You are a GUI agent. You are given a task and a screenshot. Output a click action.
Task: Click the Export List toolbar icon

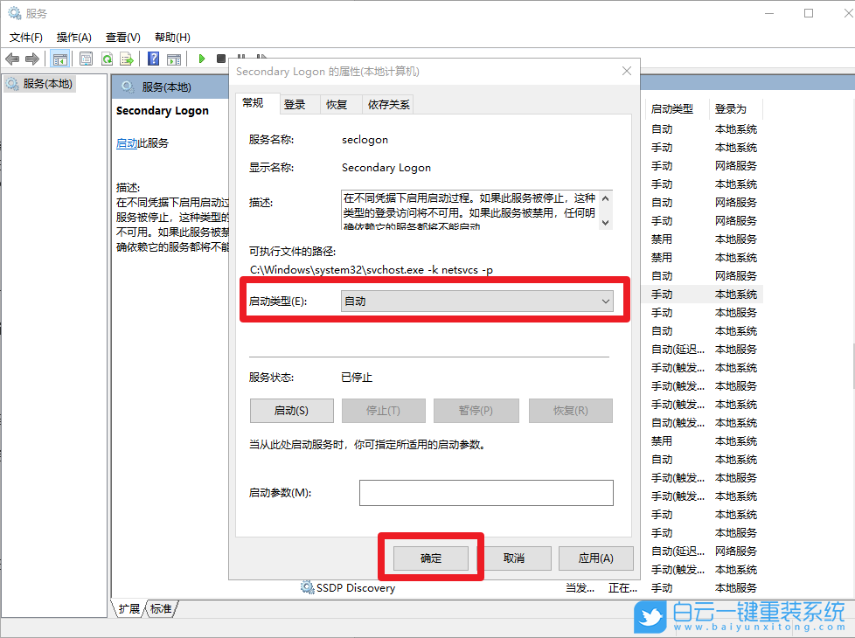coord(127,59)
